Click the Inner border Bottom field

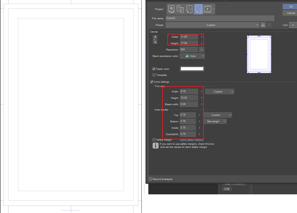click(x=188, y=121)
